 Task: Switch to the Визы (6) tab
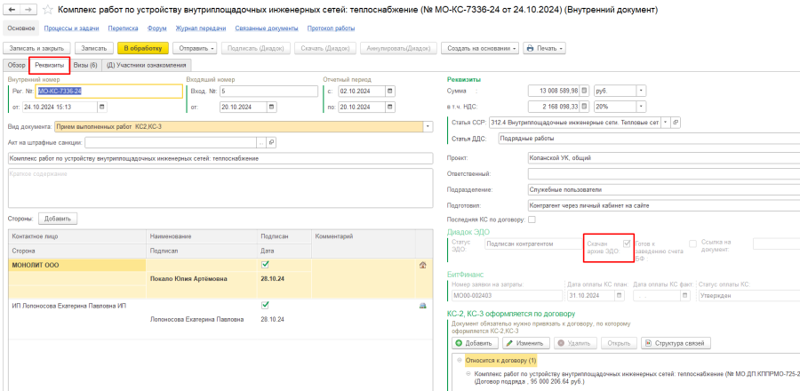pos(86,65)
